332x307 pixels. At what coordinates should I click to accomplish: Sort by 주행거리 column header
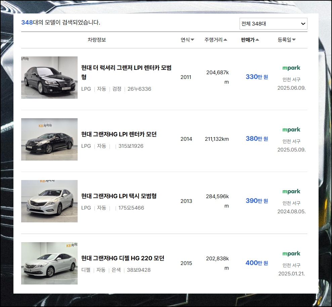coord(215,40)
